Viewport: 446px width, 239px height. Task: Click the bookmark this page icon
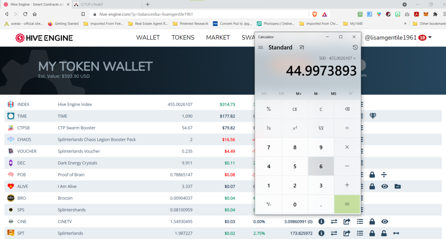pos(83,14)
